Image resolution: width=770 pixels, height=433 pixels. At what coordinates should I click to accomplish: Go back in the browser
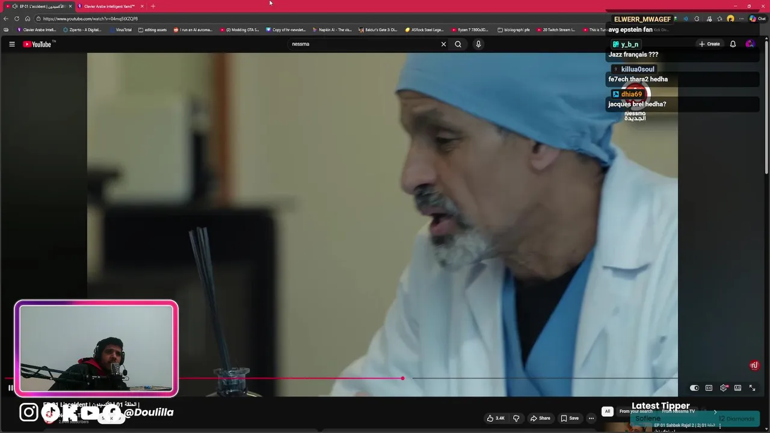tap(6, 19)
